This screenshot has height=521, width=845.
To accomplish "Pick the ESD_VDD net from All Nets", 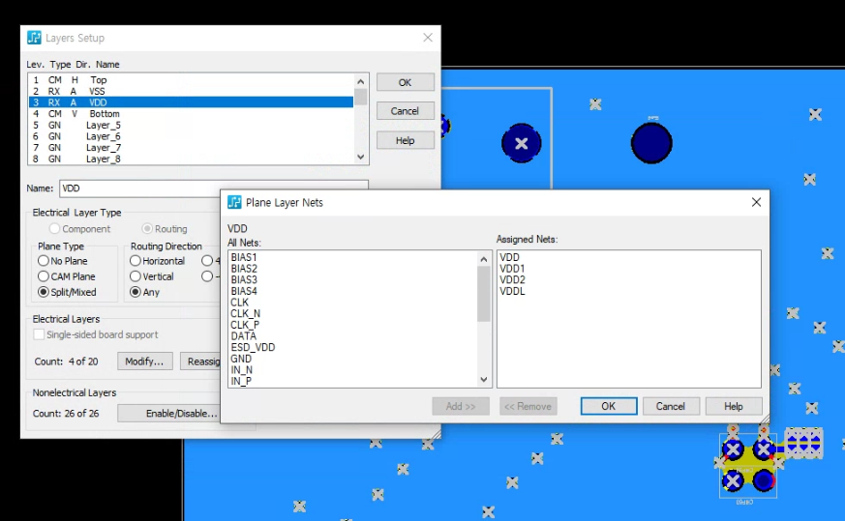I will point(253,347).
